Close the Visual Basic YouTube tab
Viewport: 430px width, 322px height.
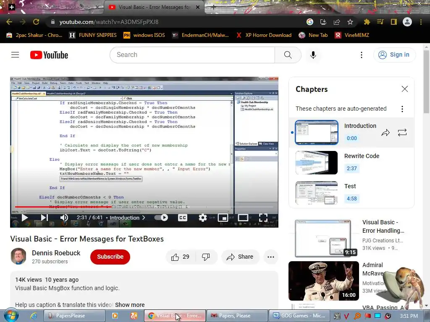pos(198,7)
